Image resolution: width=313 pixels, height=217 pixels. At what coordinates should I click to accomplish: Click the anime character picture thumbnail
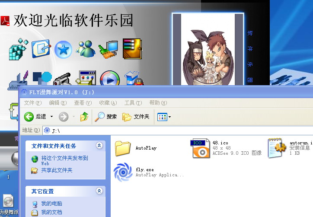tap(208, 49)
